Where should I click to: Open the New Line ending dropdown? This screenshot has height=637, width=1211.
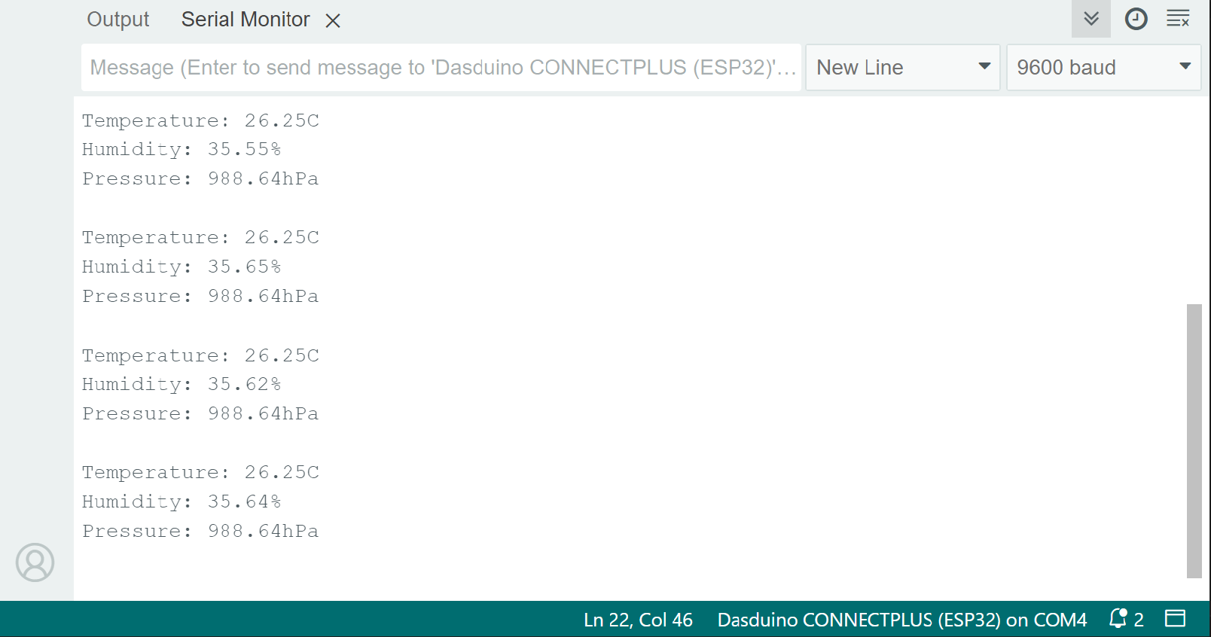pos(902,68)
